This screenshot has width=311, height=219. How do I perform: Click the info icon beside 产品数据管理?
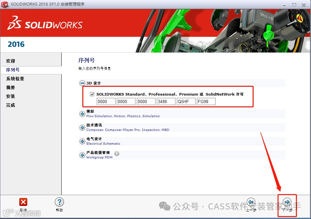(x=117, y=153)
